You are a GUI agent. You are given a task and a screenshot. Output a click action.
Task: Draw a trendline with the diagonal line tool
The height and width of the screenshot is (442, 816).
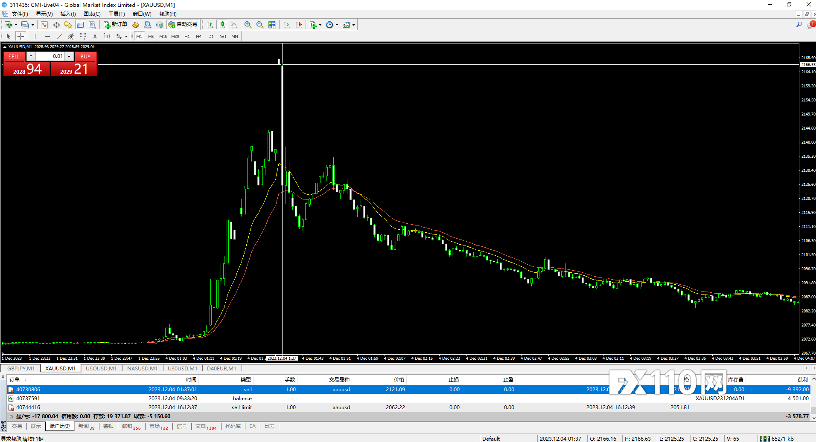[59, 36]
